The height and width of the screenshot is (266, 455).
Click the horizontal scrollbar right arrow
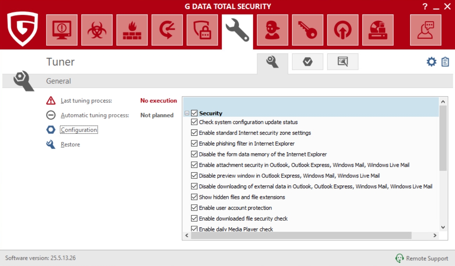435,235
